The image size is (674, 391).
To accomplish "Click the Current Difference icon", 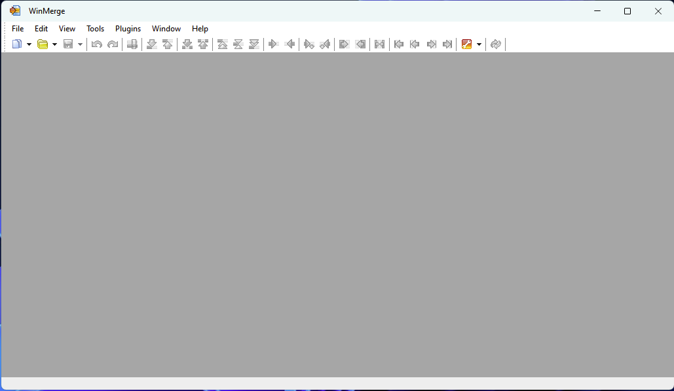I will pyautogui.click(x=238, y=44).
